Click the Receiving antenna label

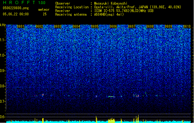[71, 14]
